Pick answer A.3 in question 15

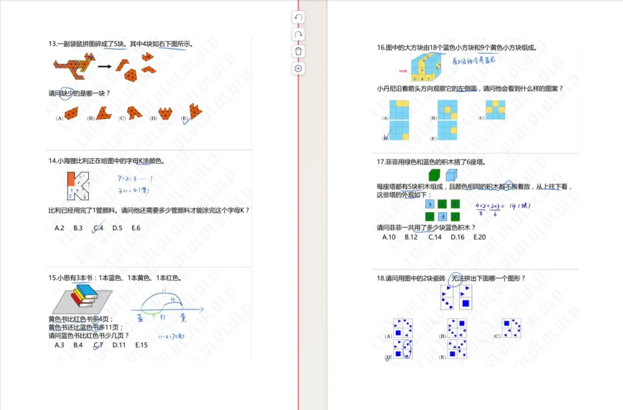[x=59, y=345]
